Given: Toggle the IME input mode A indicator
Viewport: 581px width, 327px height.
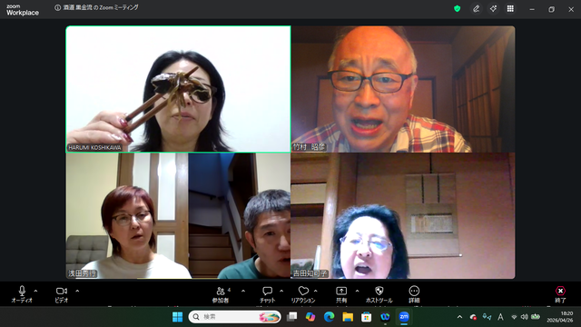Looking at the screenshot, I should (500, 317).
